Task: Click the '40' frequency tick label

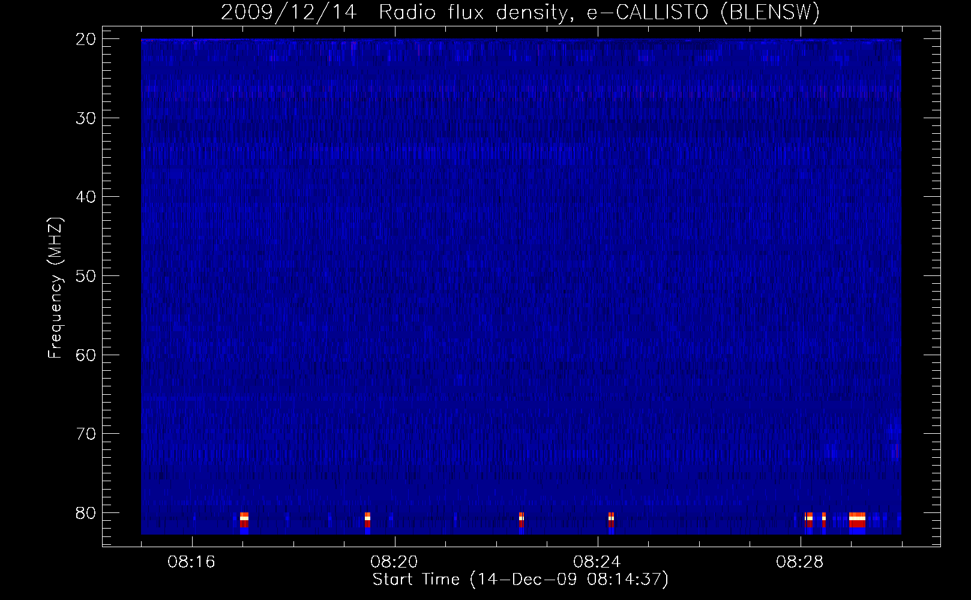Action: (86, 197)
